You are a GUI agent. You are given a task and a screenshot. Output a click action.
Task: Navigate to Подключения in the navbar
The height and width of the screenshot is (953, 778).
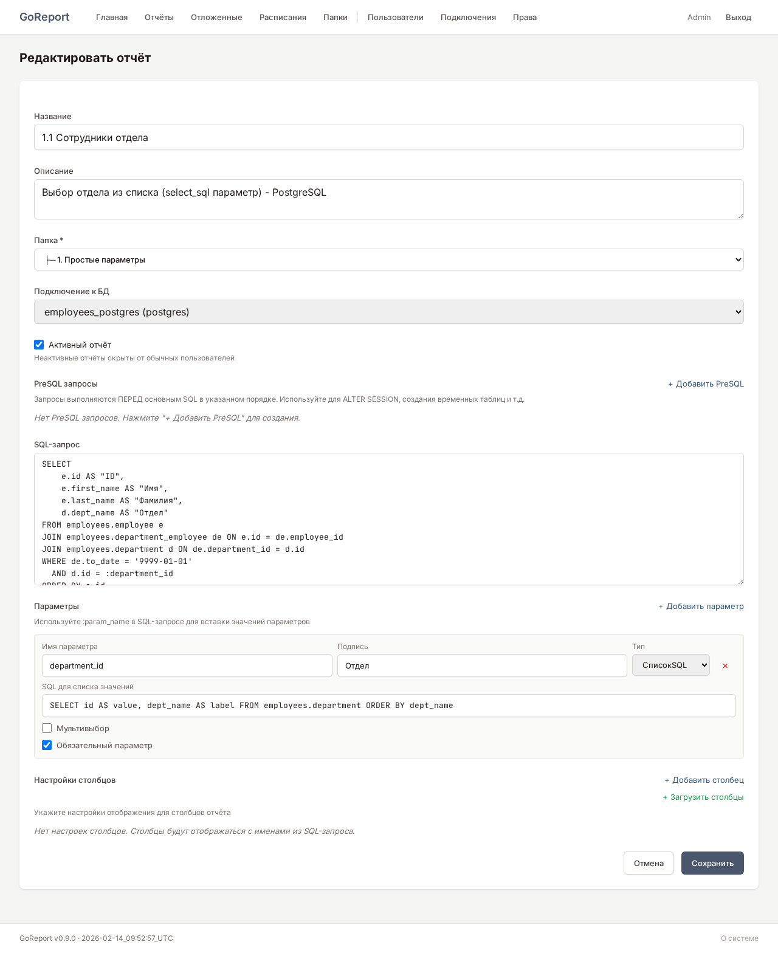point(468,17)
